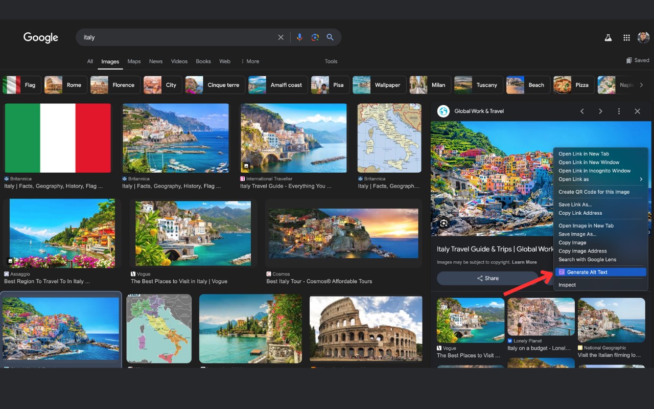Expand the 'Open Link as' submenu
This screenshot has width=654, height=409.
600,179
